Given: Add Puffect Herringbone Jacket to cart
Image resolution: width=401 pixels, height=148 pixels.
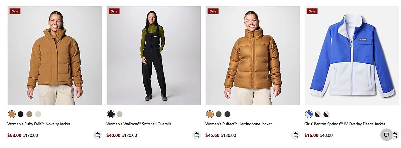Looking at the screenshot, I should click(x=295, y=135).
